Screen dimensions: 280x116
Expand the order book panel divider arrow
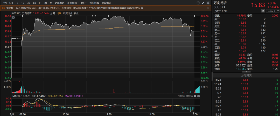tap(247, 72)
